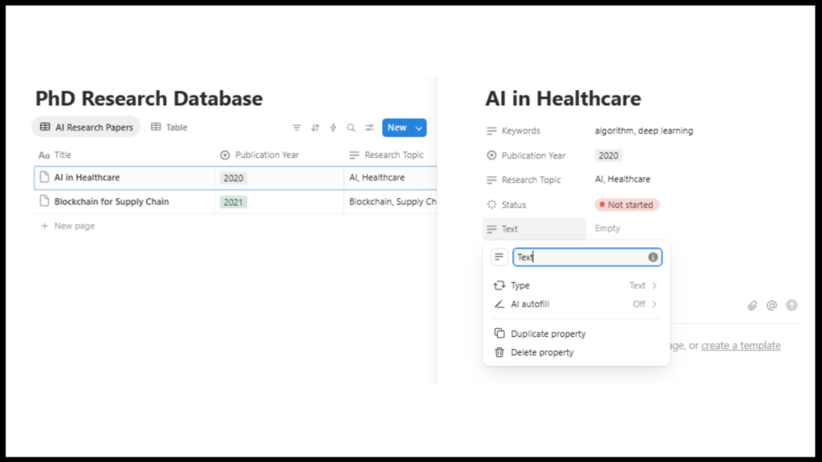Click the property icon picker beside name field
This screenshot has width=822, height=462.
click(x=499, y=257)
